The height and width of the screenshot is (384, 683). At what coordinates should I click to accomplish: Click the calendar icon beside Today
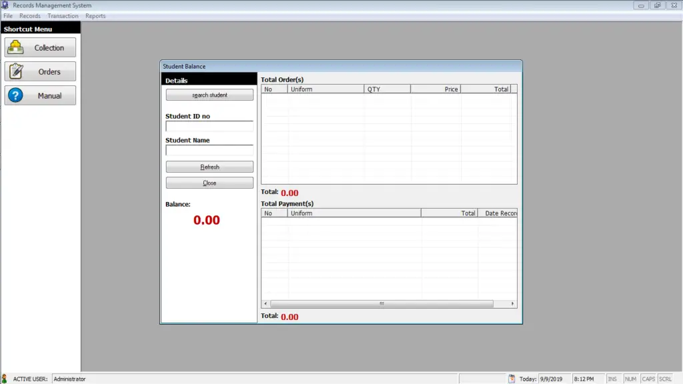(510, 379)
